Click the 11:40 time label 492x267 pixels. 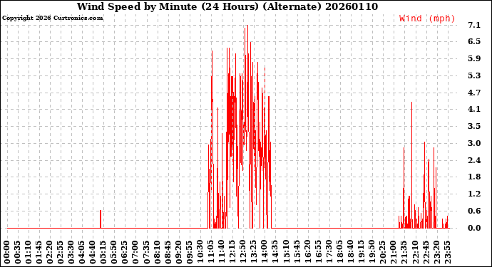[222, 252]
